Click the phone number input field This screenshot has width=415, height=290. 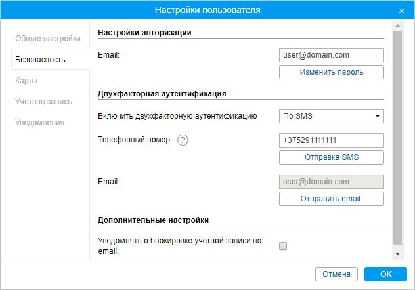(x=332, y=140)
